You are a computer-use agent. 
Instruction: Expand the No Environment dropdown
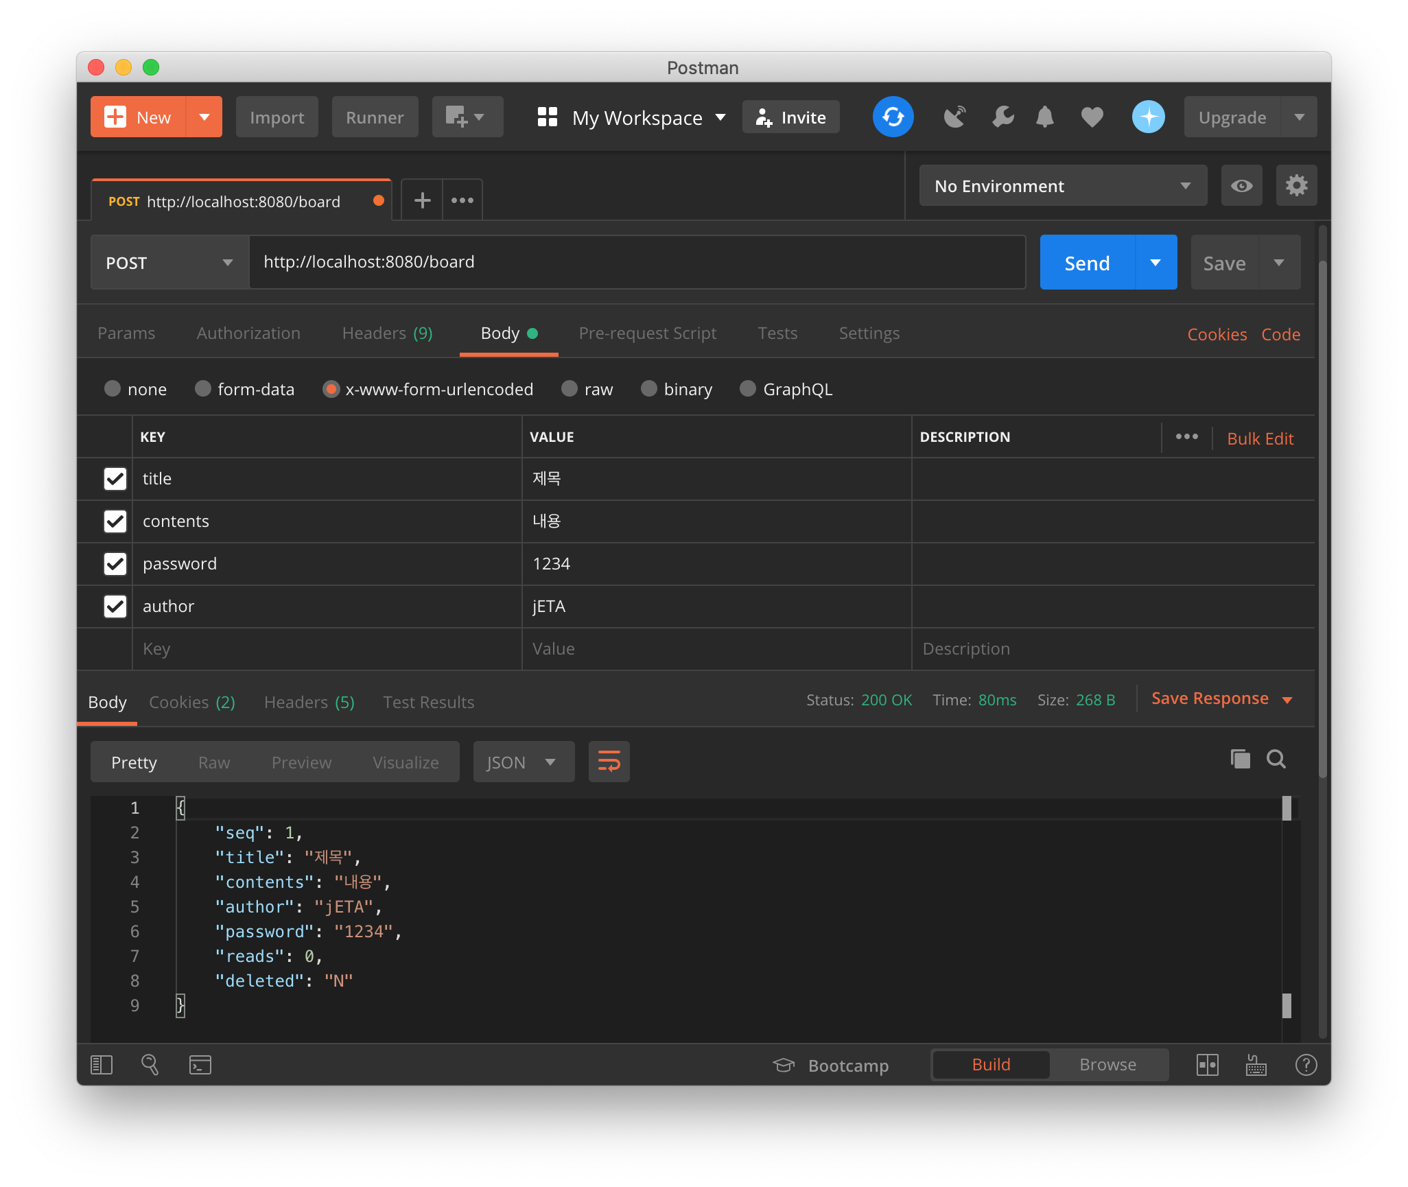(x=1062, y=186)
